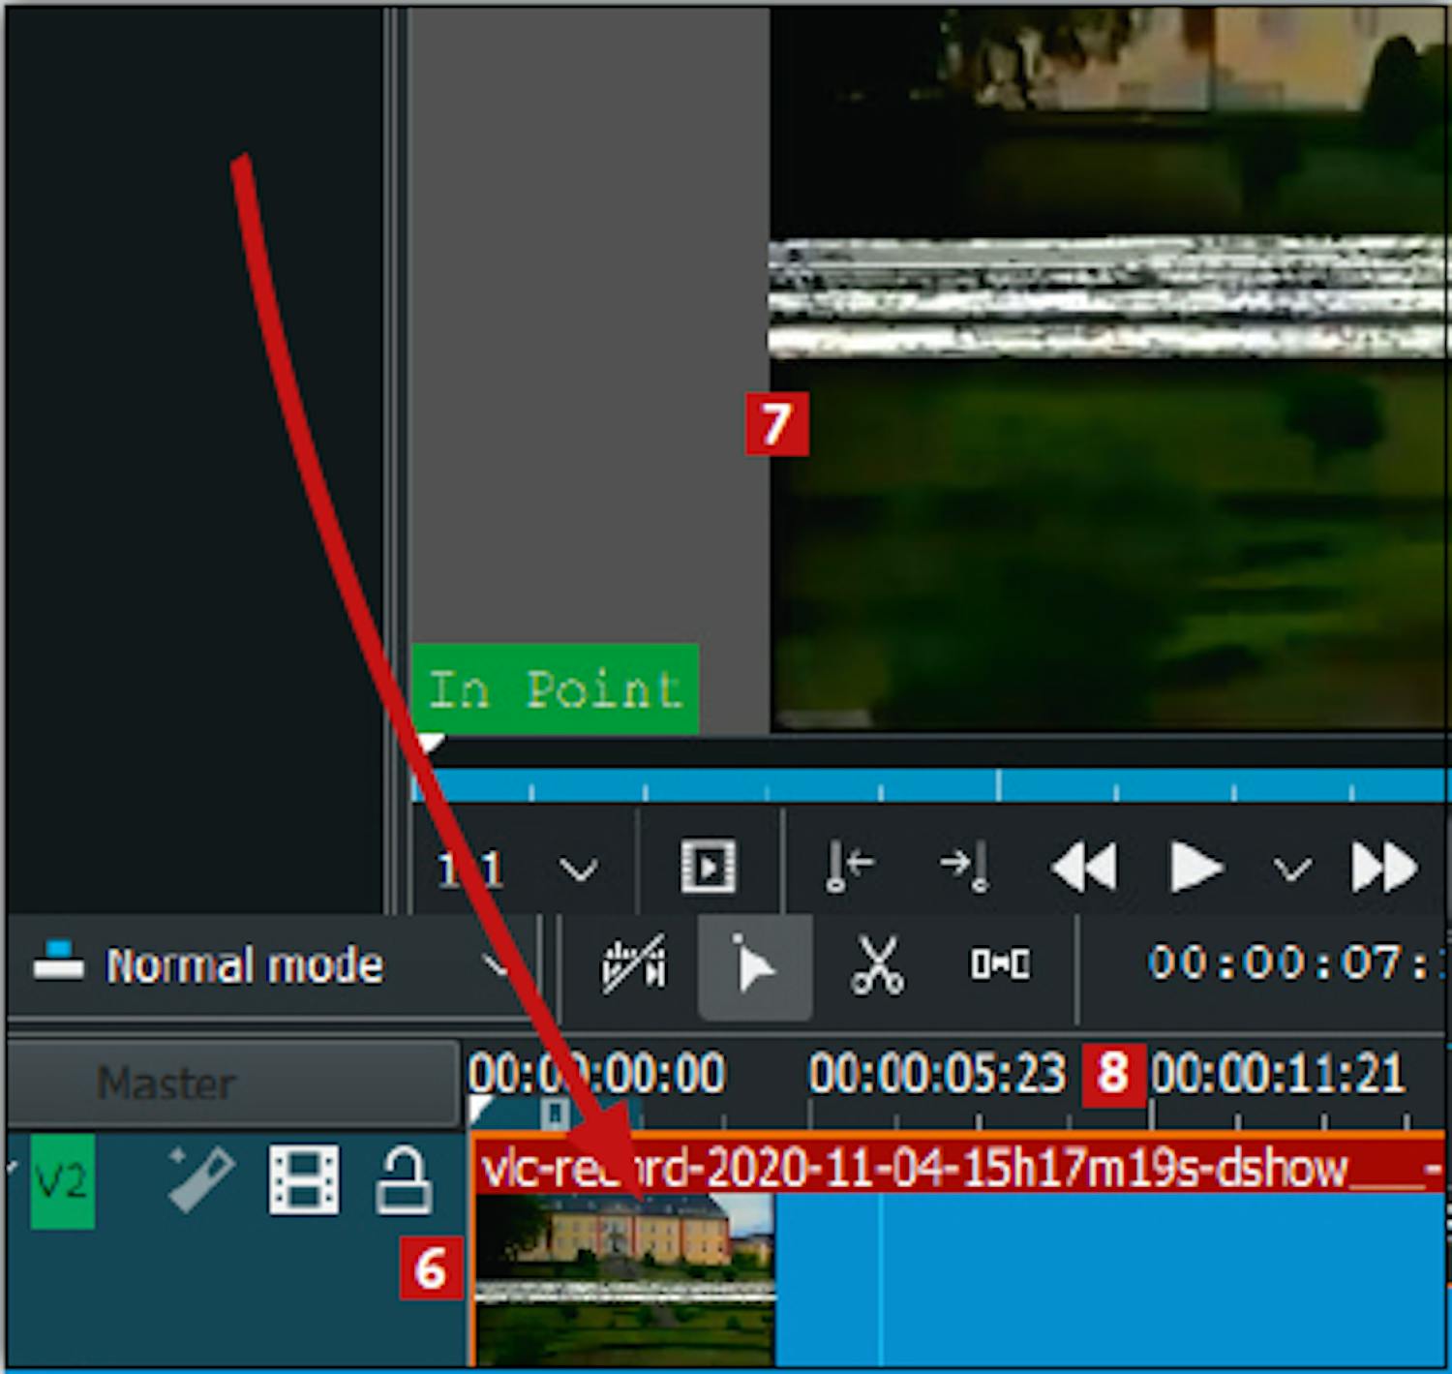Toggle the zone play icon in monitor
Image resolution: width=1452 pixels, height=1374 pixels.
point(709,866)
